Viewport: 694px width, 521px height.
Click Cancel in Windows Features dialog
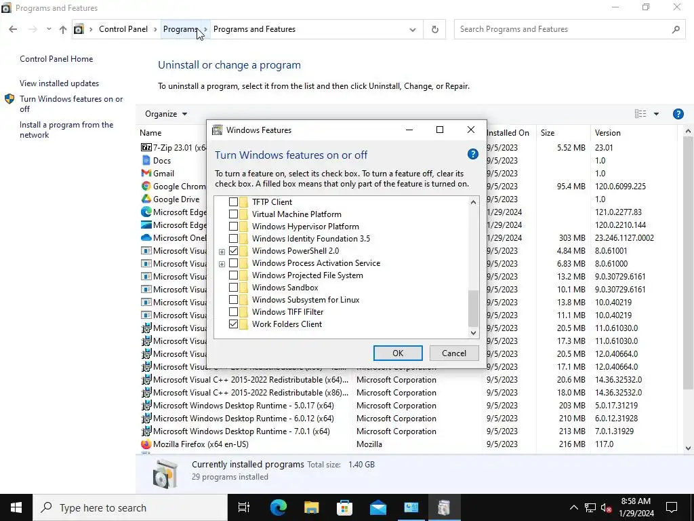point(454,353)
